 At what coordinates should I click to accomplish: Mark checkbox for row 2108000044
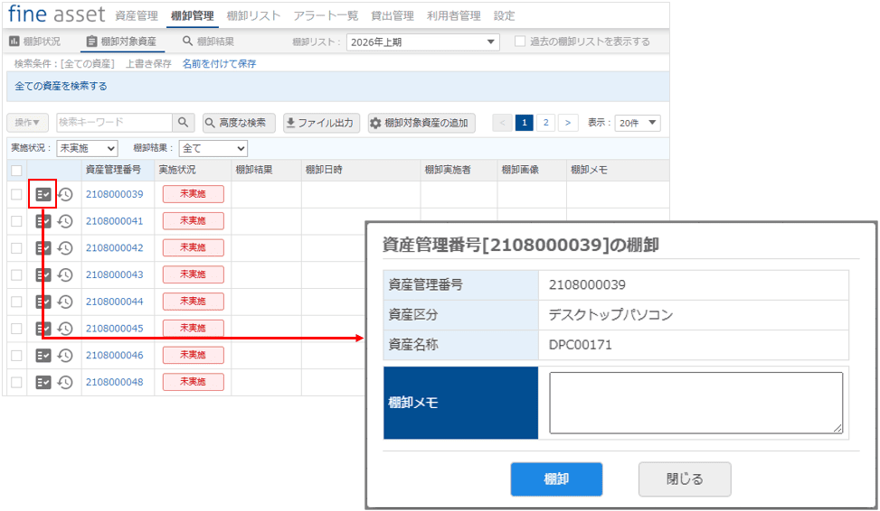(x=17, y=302)
